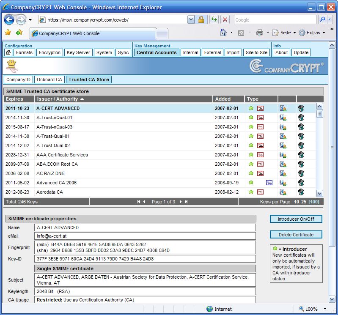
Task: Go to first page of keys
Action: 139,202
